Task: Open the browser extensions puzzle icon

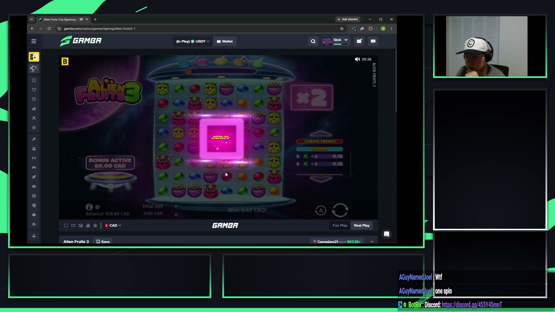Action: coord(371,29)
